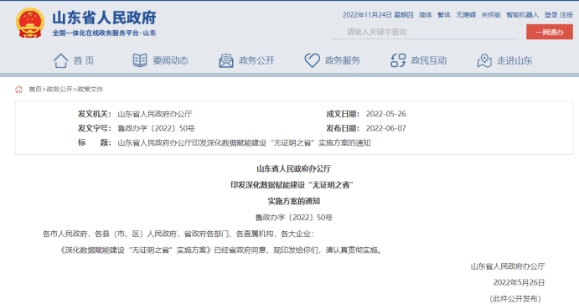
Task: Click the national emblem logo
Action: pos(30,23)
